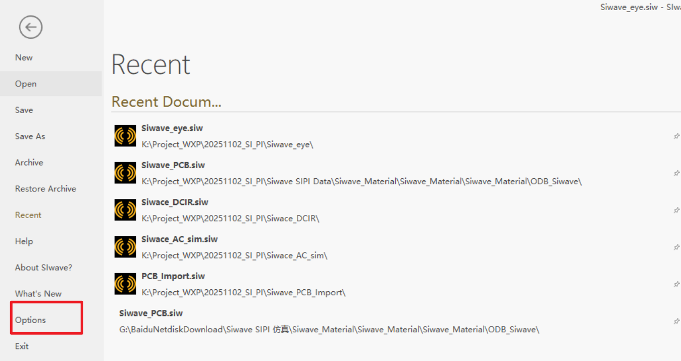Click the large Recent page title
The height and width of the screenshot is (361, 681).
pyautogui.click(x=150, y=64)
